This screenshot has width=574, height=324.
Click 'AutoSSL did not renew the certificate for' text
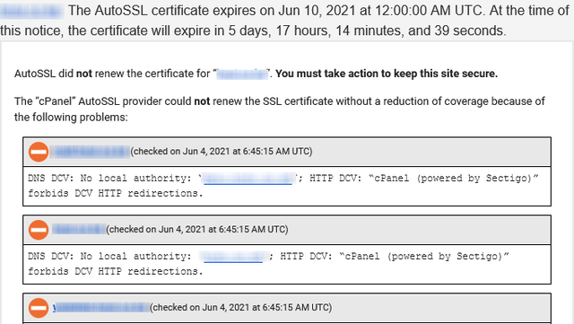[112, 74]
